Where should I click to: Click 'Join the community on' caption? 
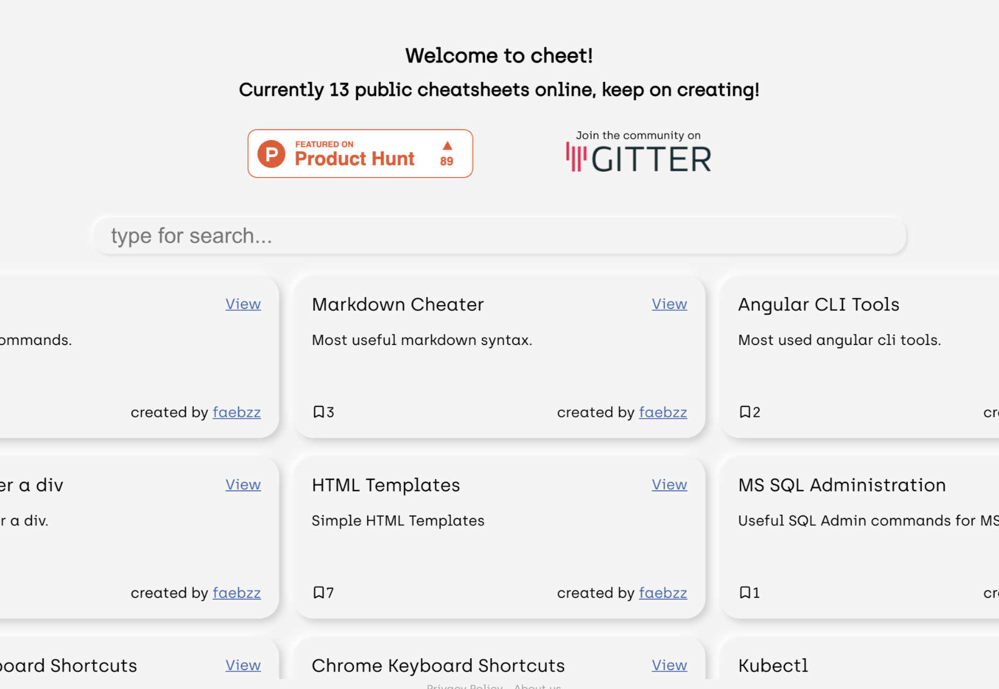point(638,136)
